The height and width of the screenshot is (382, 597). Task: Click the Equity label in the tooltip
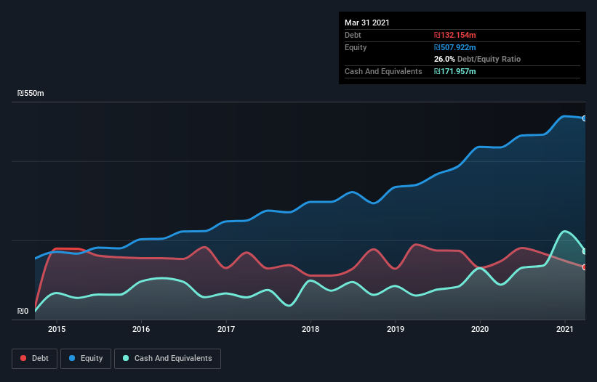[x=356, y=47]
